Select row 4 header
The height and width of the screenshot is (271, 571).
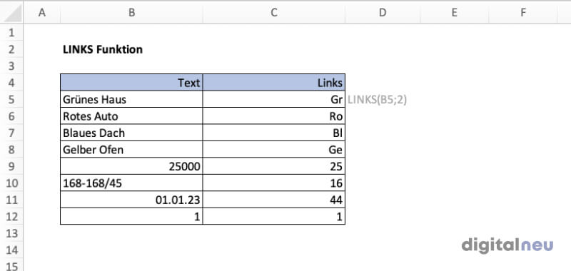click(11, 83)
